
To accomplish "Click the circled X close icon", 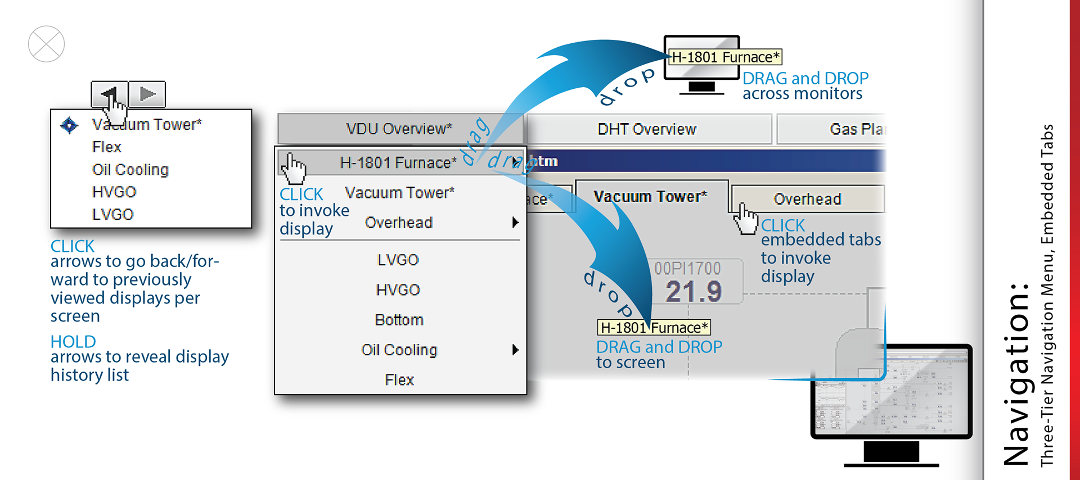I will click(x=46, y=44).
